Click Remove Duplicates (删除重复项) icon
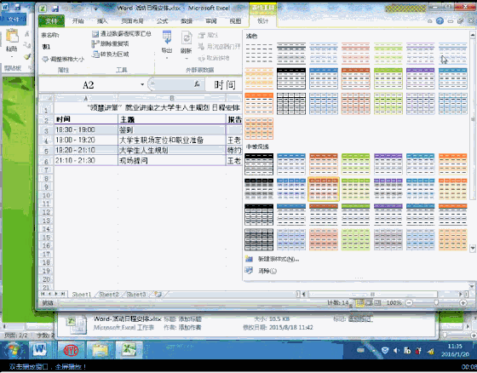Image resolution: width=477 pixels, height=373 pixels. [95, 44]
